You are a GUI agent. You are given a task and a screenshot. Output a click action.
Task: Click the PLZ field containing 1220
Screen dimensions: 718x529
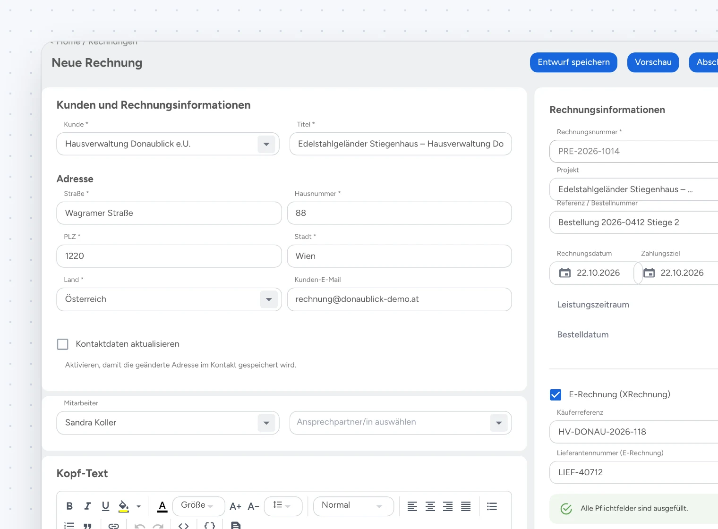point(169,256)
